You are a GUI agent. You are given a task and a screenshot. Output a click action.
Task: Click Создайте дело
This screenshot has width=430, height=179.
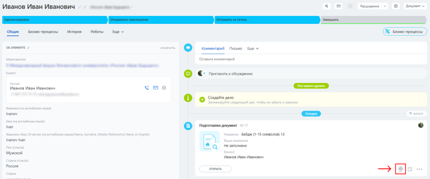coord(221,97)
